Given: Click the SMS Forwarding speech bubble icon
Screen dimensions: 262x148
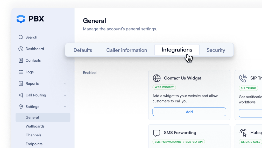Looking at the screenshot, I should coord(157,133).
